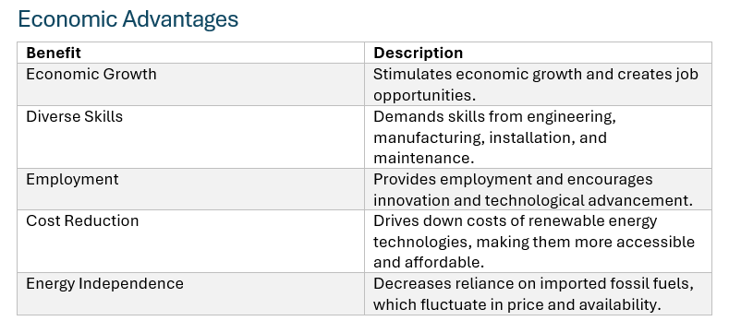This screenshot has height=333, width=729.
Task: Click the 'Drives down costs' description cell
Action: (x=538, y=242)
